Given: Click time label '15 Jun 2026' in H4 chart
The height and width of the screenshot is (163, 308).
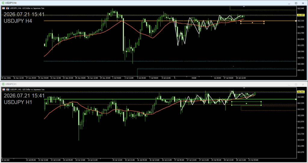Looking at the screenshot, I should coord(6,78).
